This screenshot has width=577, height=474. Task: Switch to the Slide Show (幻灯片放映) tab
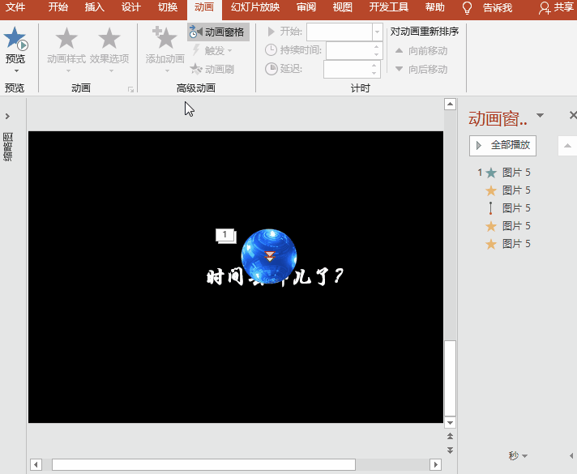coord(254,8)
